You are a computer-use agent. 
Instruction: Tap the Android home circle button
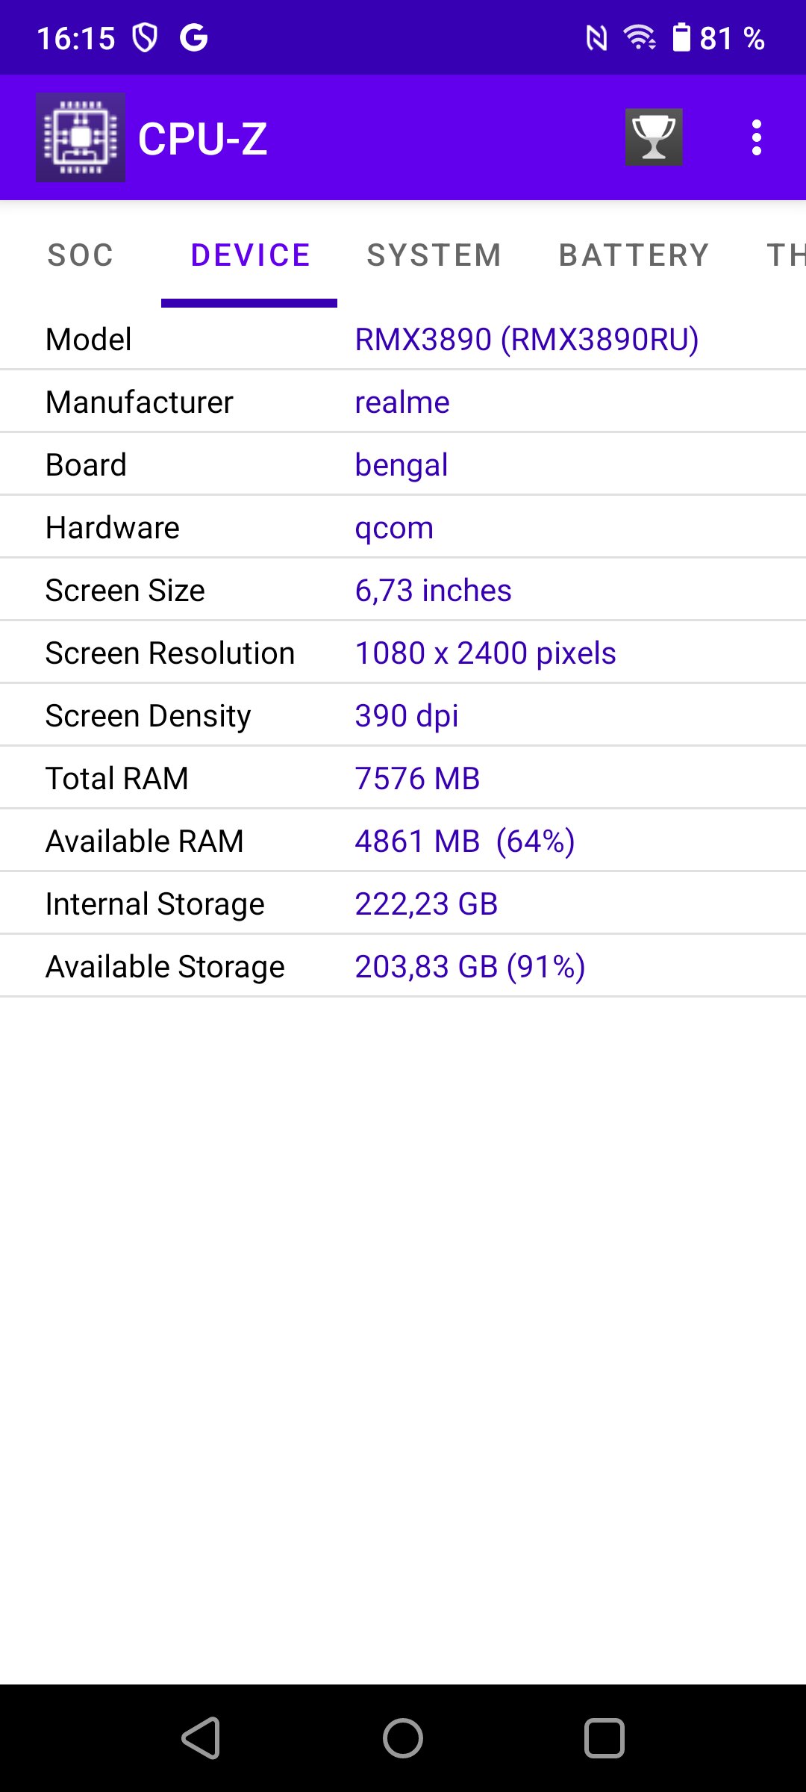pos(403,1738)
